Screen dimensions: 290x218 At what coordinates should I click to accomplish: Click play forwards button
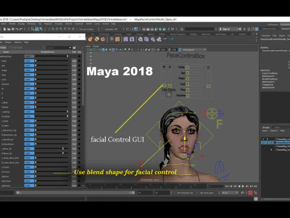pyautogui.click(x=243, y=186)
